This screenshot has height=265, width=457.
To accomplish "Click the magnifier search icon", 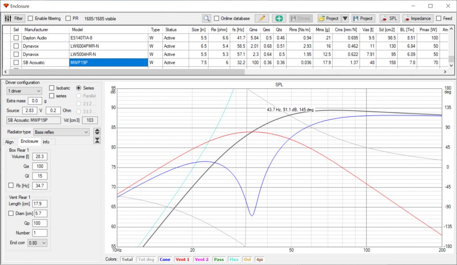I will (x=206, y=18).
